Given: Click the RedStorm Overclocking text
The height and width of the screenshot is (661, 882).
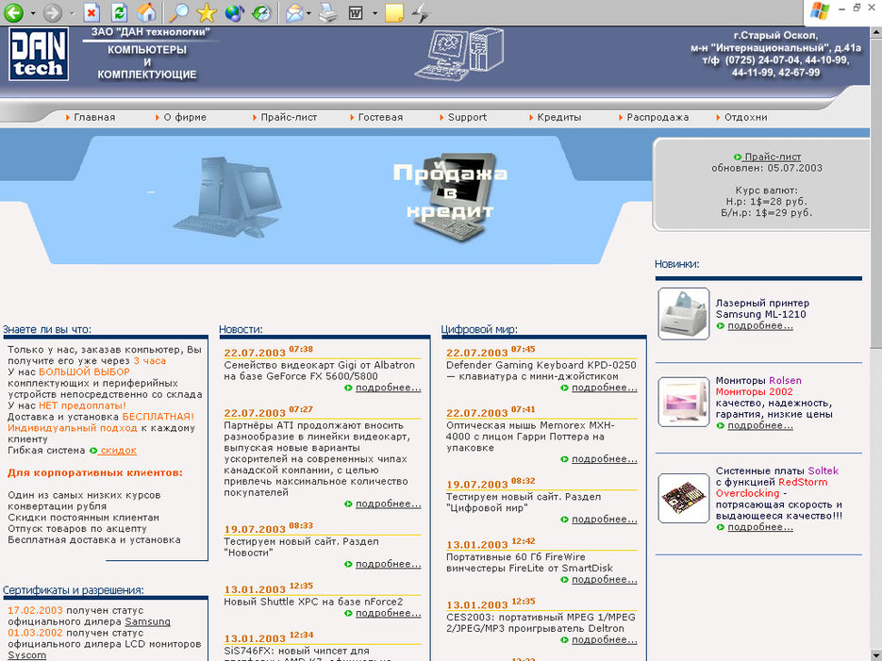Looking at the screenshot, I should tap(772, 487).
